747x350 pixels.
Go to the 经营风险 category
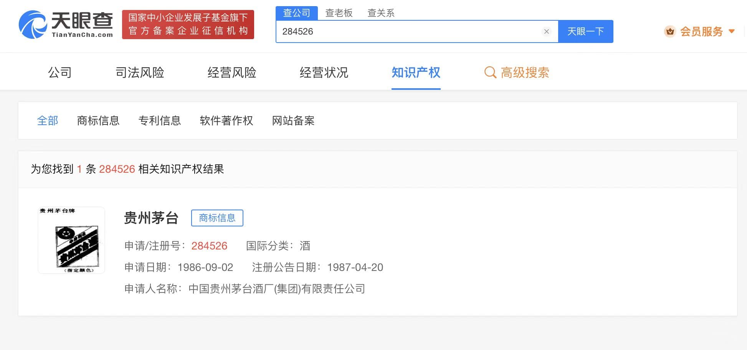(x=232, y=72)
